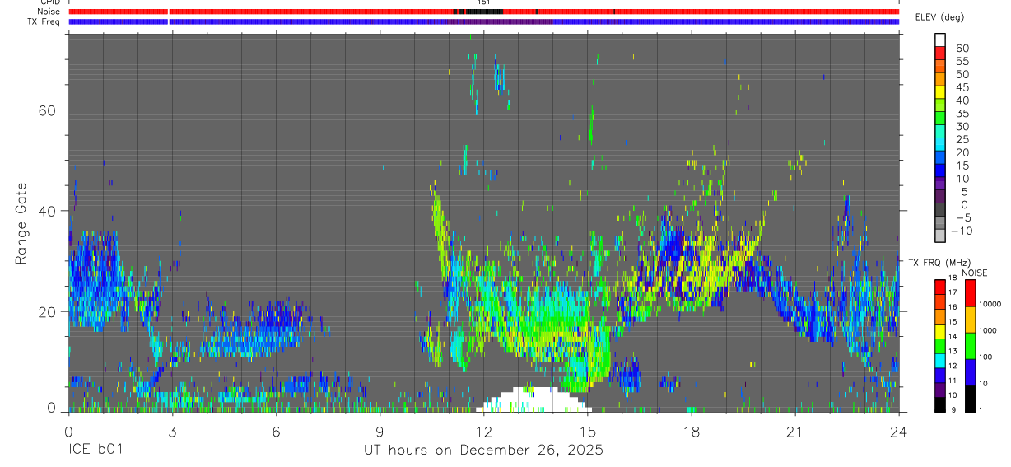Pick the red TX FRQ swatch between 17 and 18
The width and height of the screenshot is (1011, 467).
coord(940,286)
